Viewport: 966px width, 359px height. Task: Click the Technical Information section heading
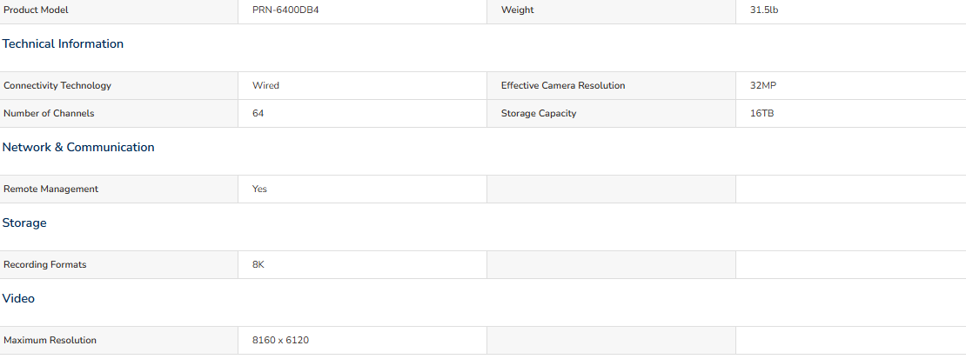pyautogui.click(x=63, y=43)
